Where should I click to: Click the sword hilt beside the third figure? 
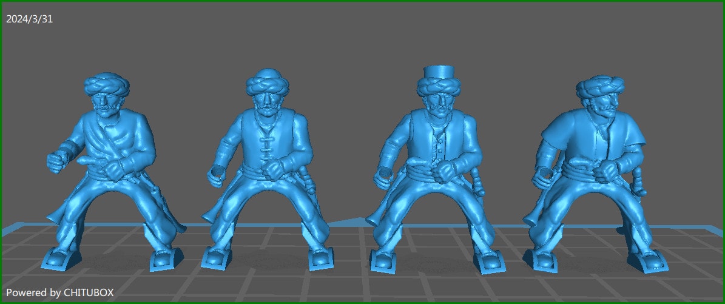coord(477,180)
